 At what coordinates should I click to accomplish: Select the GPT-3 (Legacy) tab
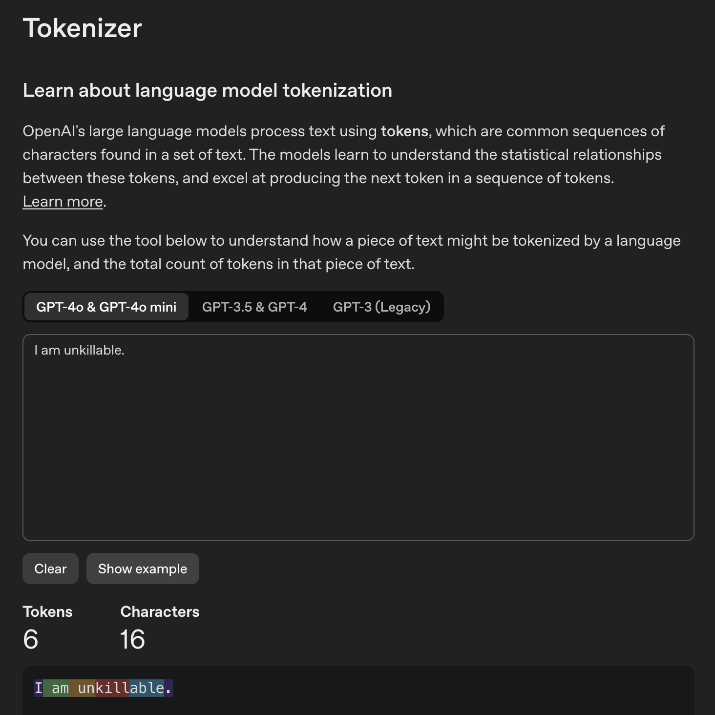click(381, 307)
